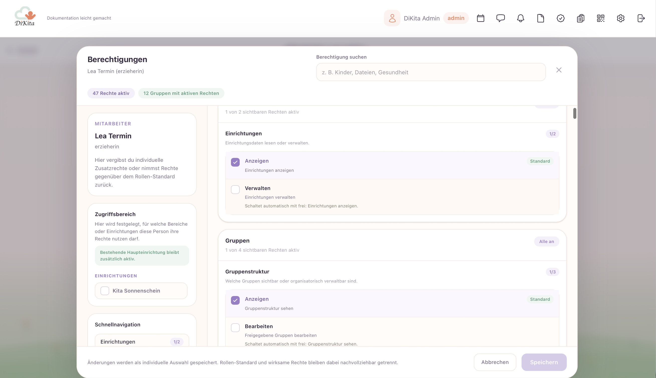
Task: Open the settings gear icon
Action: click(621, 18)
